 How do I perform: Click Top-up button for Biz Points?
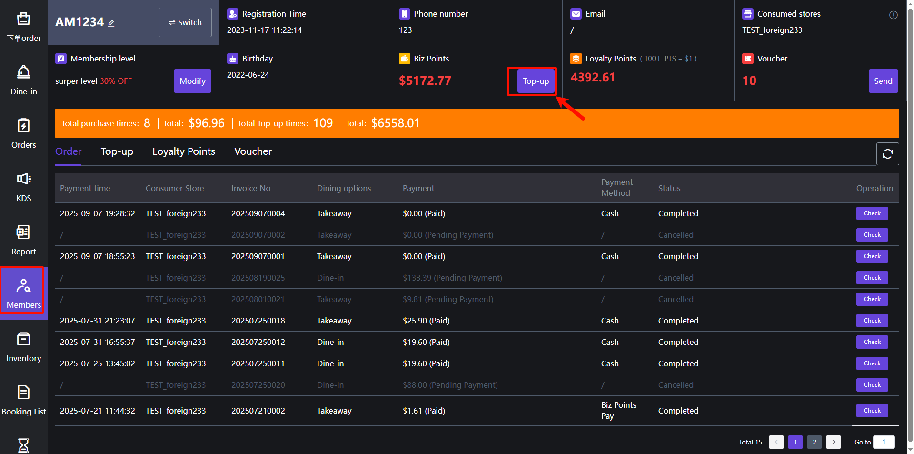[x=536, y=81]
